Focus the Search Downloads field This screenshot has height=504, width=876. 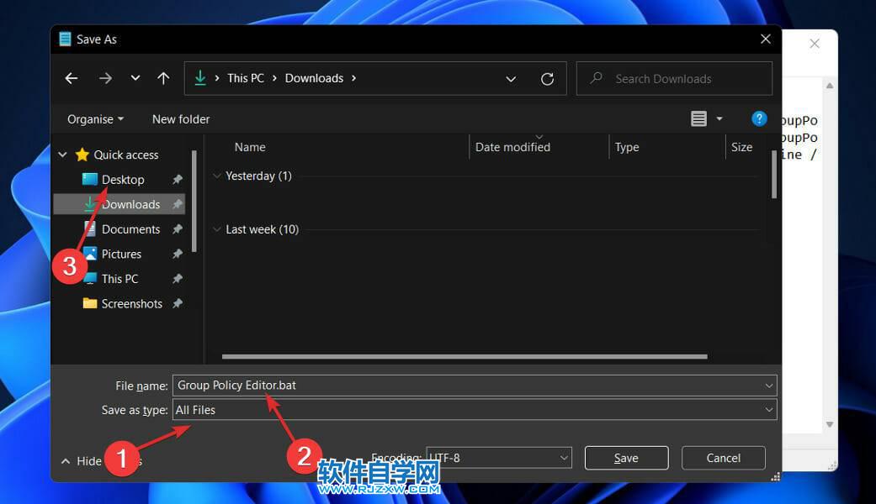(674, 79)
